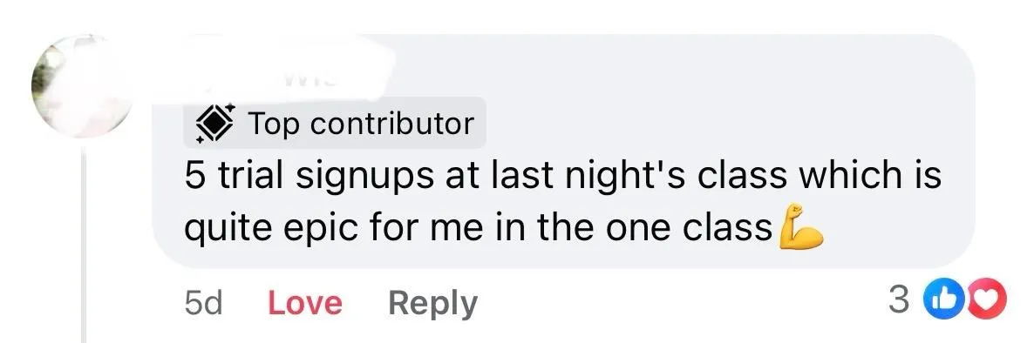Click the "Top contributor" label text

[x=360, y=123]
